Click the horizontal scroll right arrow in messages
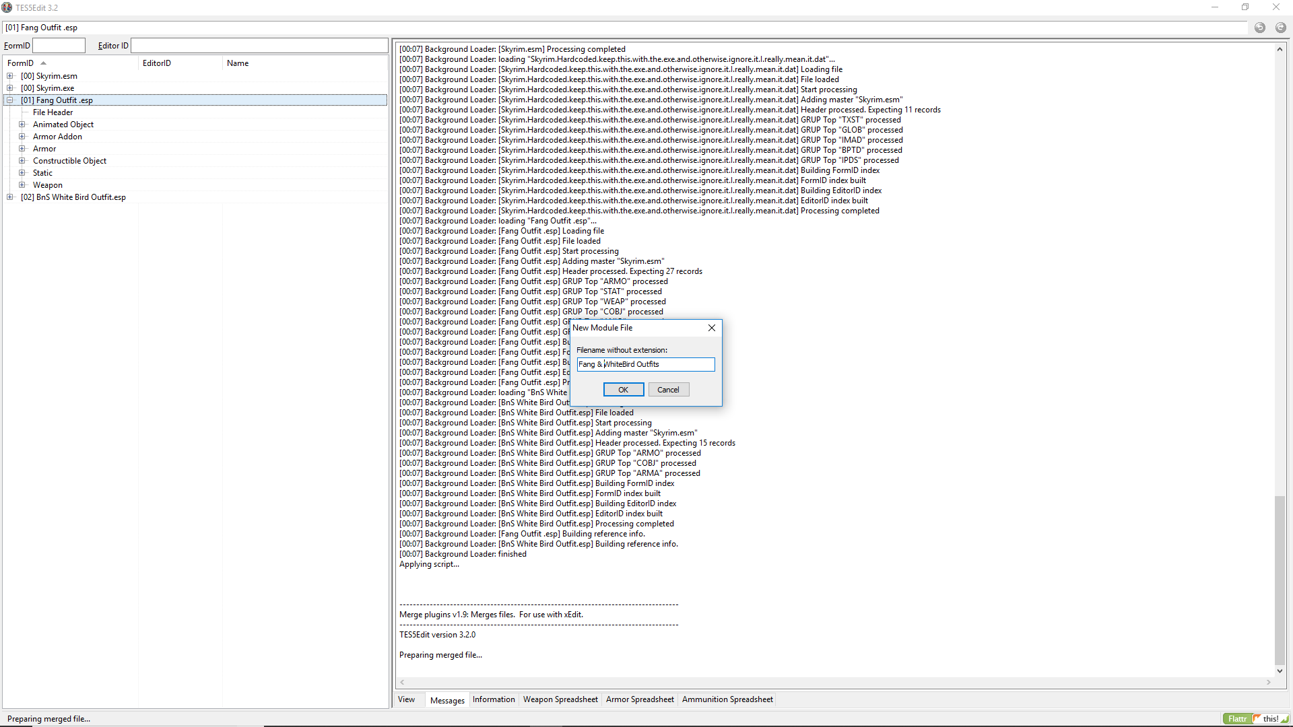 click(1269, 683)
